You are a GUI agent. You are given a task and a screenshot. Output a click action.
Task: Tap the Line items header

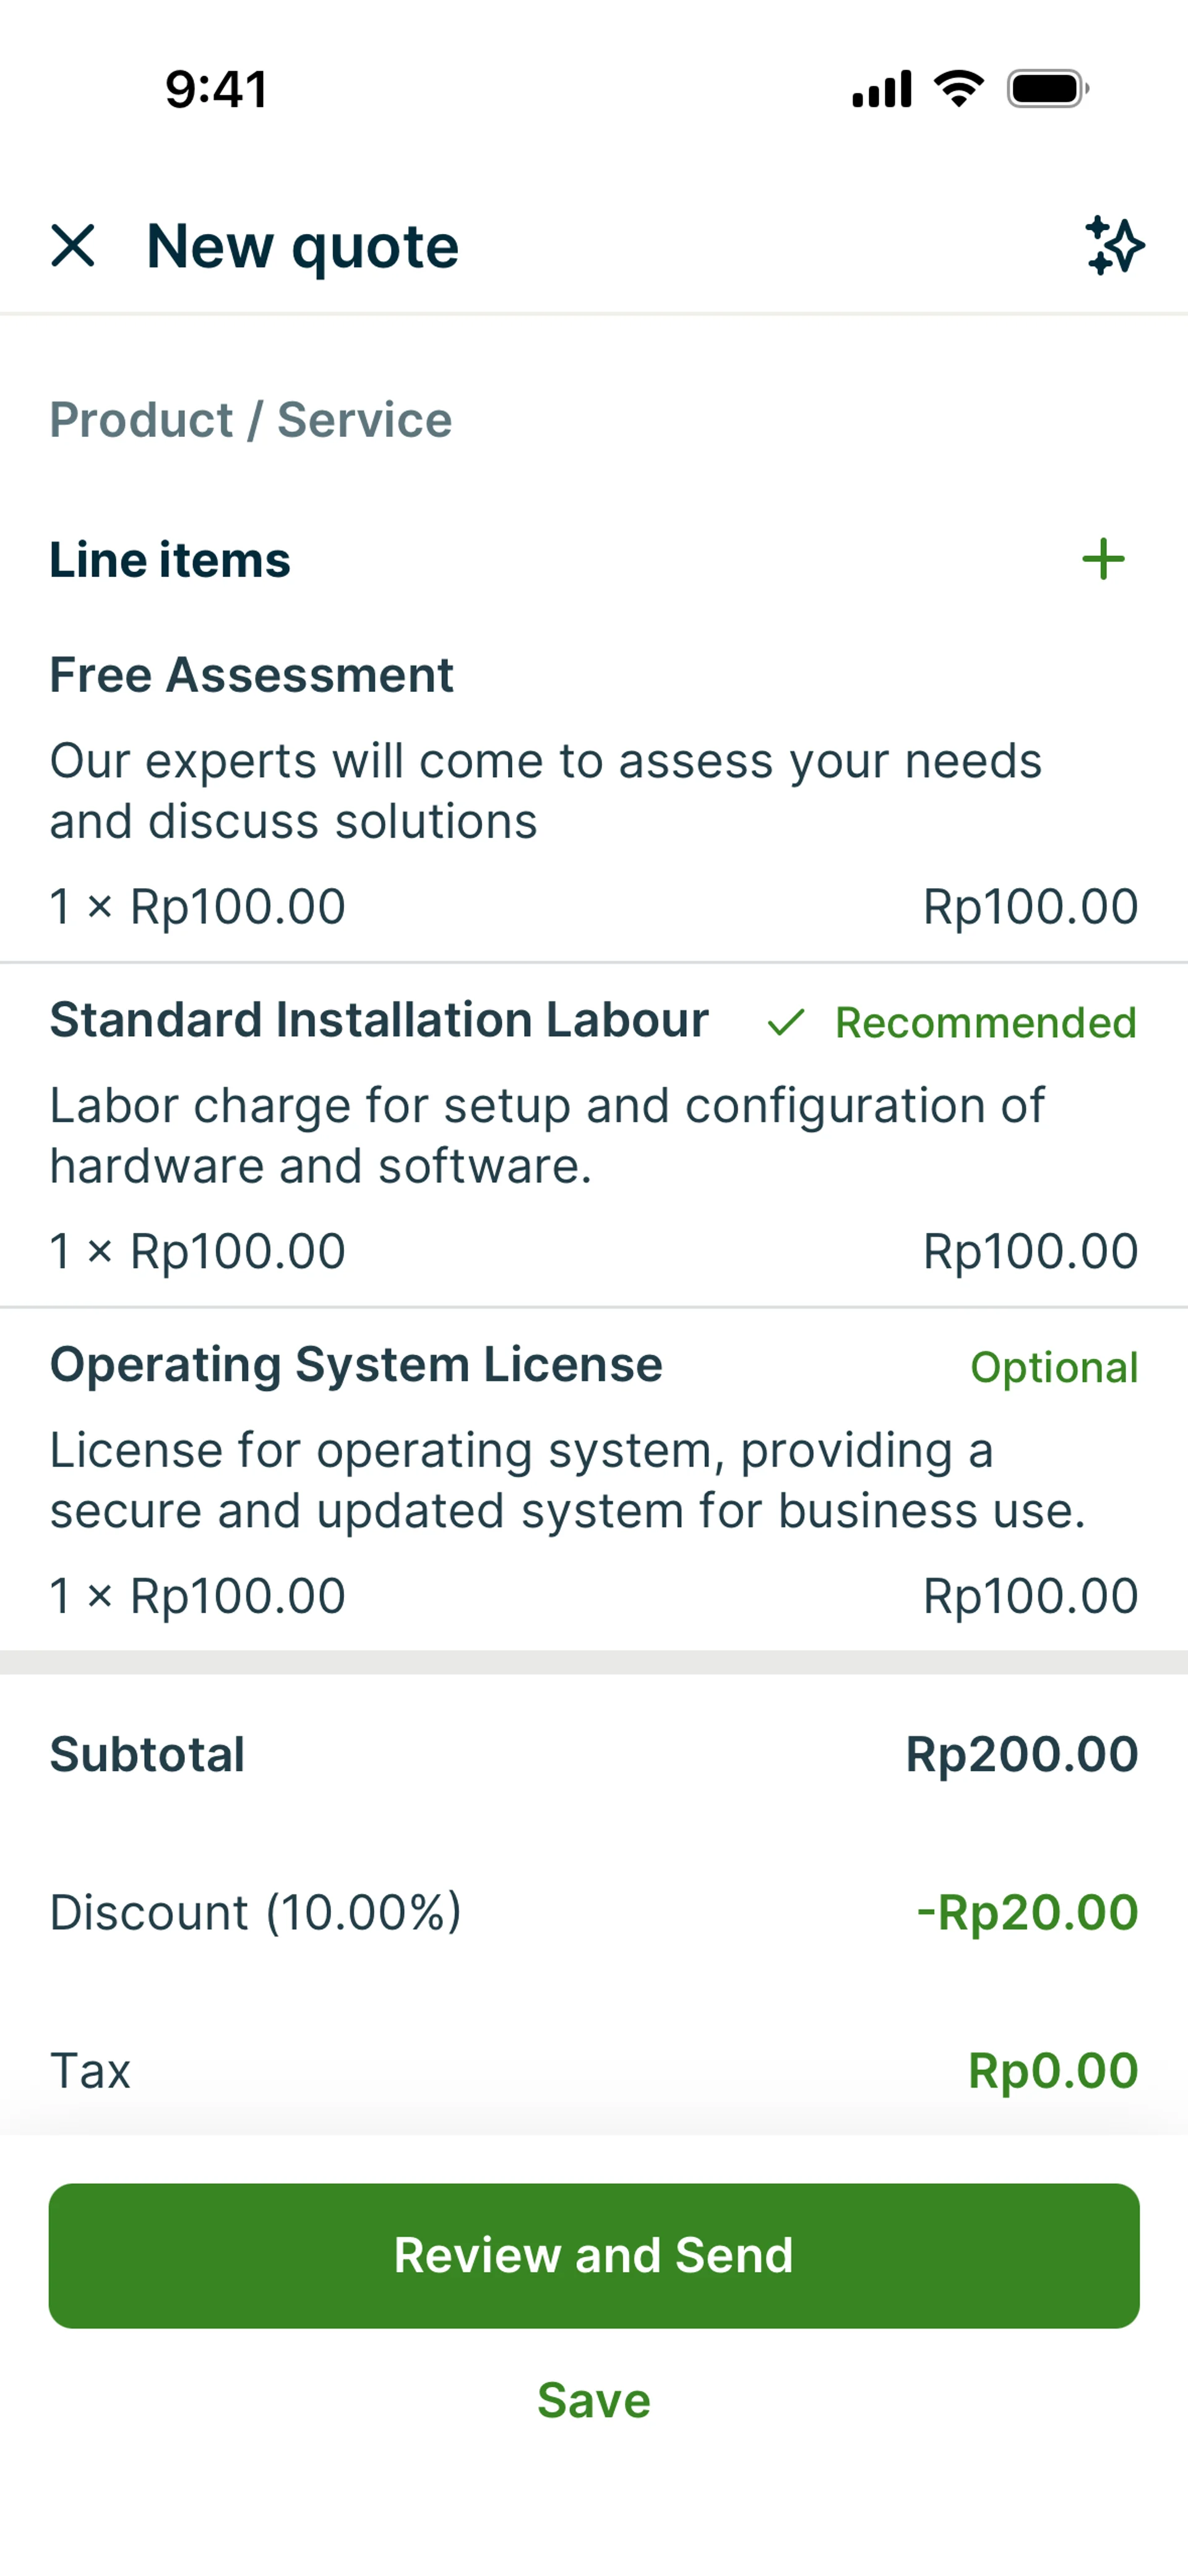[x=170, y=559]
